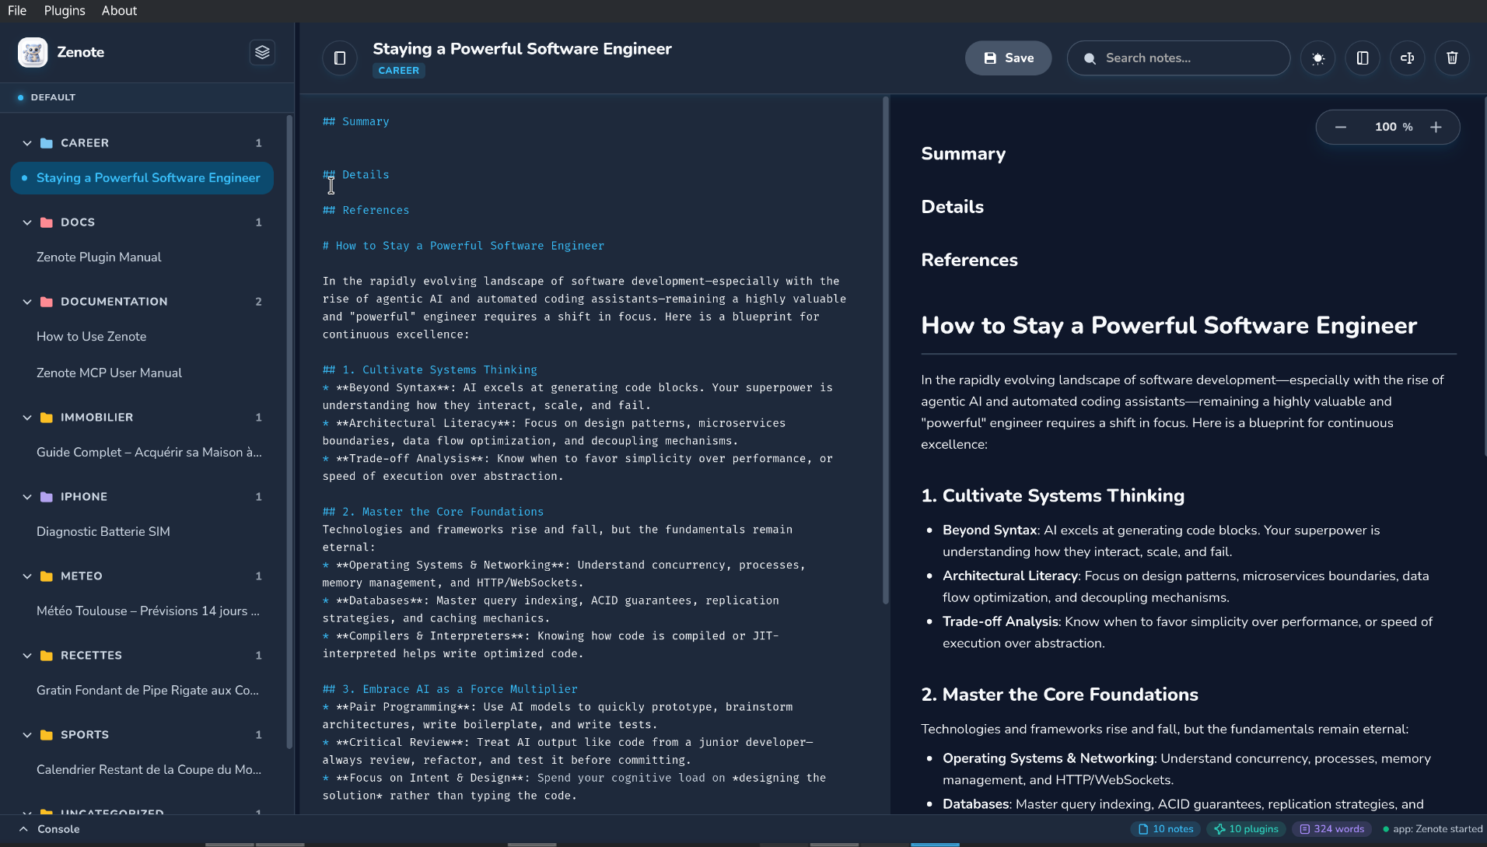Click ## 3. Embrace AI as a Force Multiplier

pos(450,690)
